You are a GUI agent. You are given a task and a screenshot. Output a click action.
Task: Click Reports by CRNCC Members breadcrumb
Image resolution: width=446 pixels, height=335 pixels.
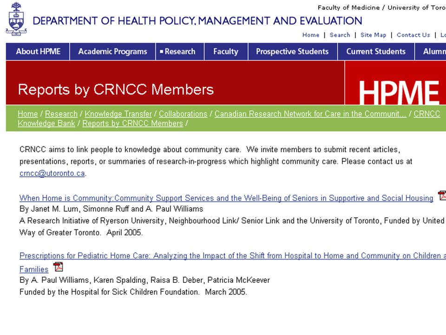pos(132,124)
